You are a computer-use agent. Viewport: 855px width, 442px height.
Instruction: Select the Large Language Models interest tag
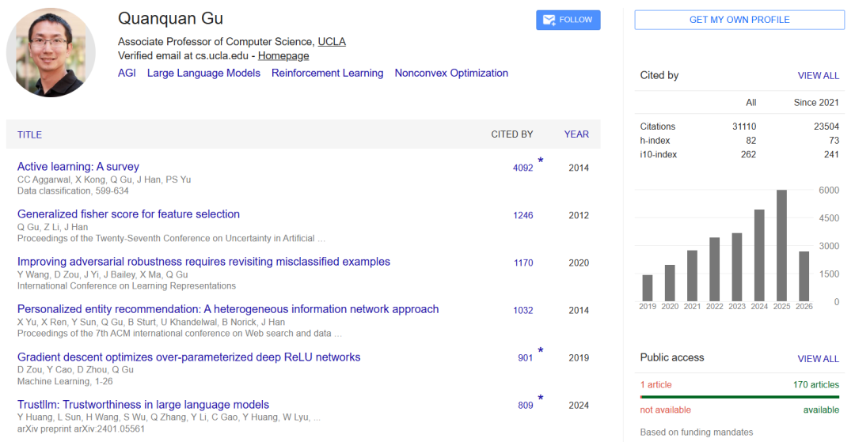pyautogui.click(x=203, y=73)
